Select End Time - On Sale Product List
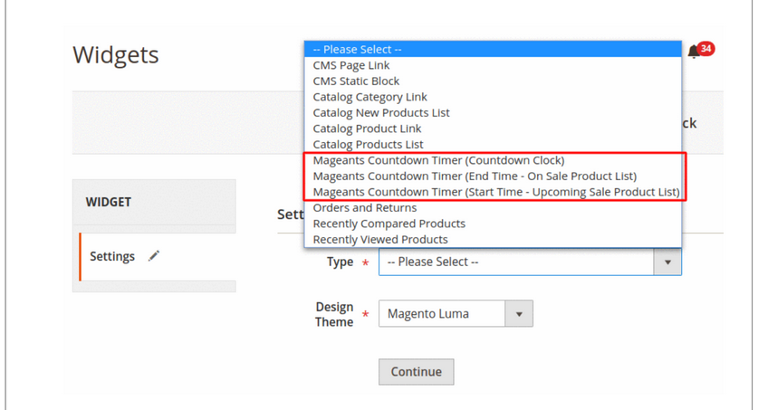 pyautogui.click(x=493, y=176)
